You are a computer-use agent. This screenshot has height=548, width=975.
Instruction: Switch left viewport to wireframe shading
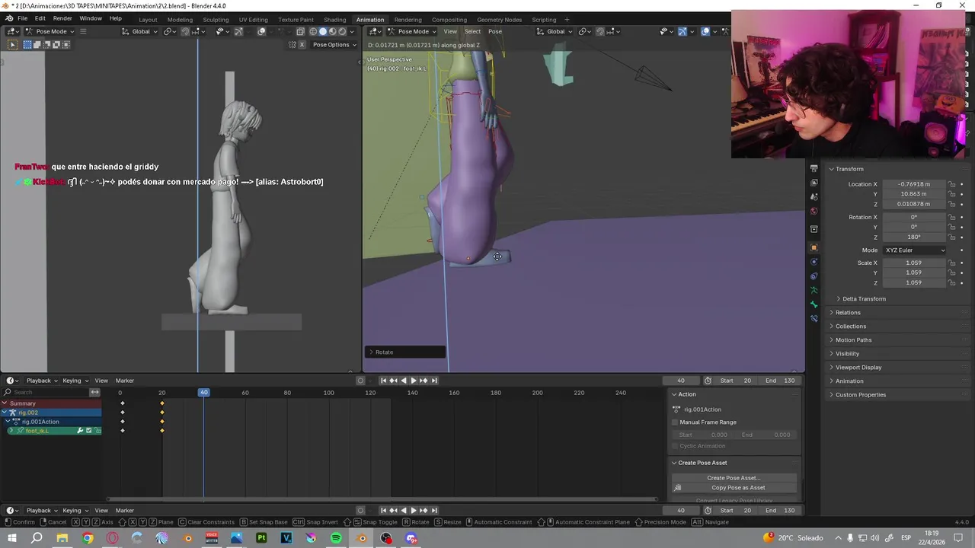[313, 31]
